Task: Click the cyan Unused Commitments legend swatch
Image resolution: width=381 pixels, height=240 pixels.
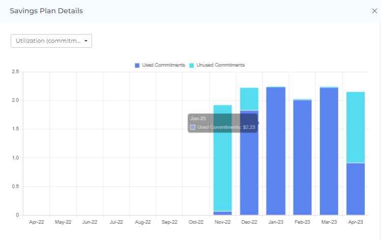Action: pos(192,65)
